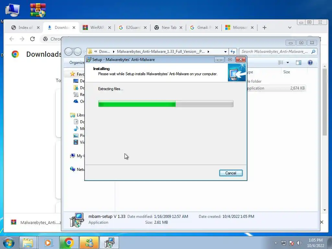Image resolution: width=332 pixels, height=249 pixels.
Task: Select Favorites in the navigation pane
Action: (77, 74)
